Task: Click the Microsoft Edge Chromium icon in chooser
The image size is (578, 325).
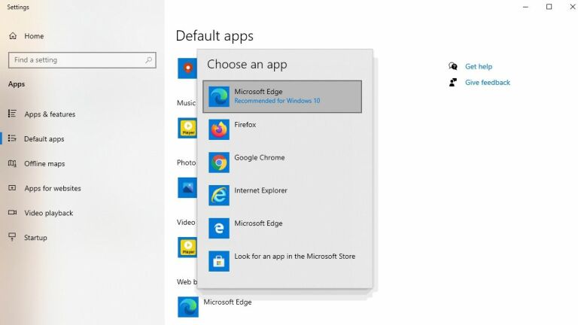Action: (219, 96)
